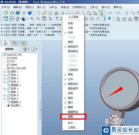Enable the 基础特征 toolbar entry
This screenshot has width=139, height=135.
[73, 51]
